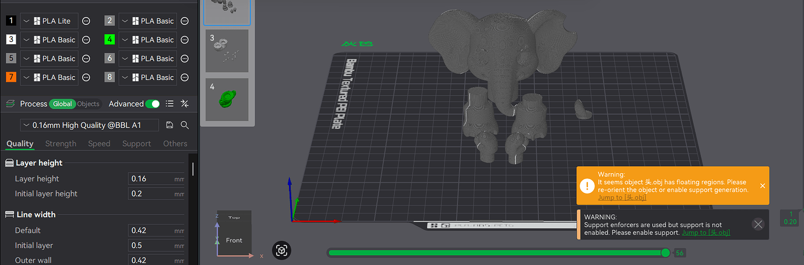The width and height of the screenshot is (804, 265).
Task: Open filament 8 PLA Basic more options
Action: click(185, 77)
